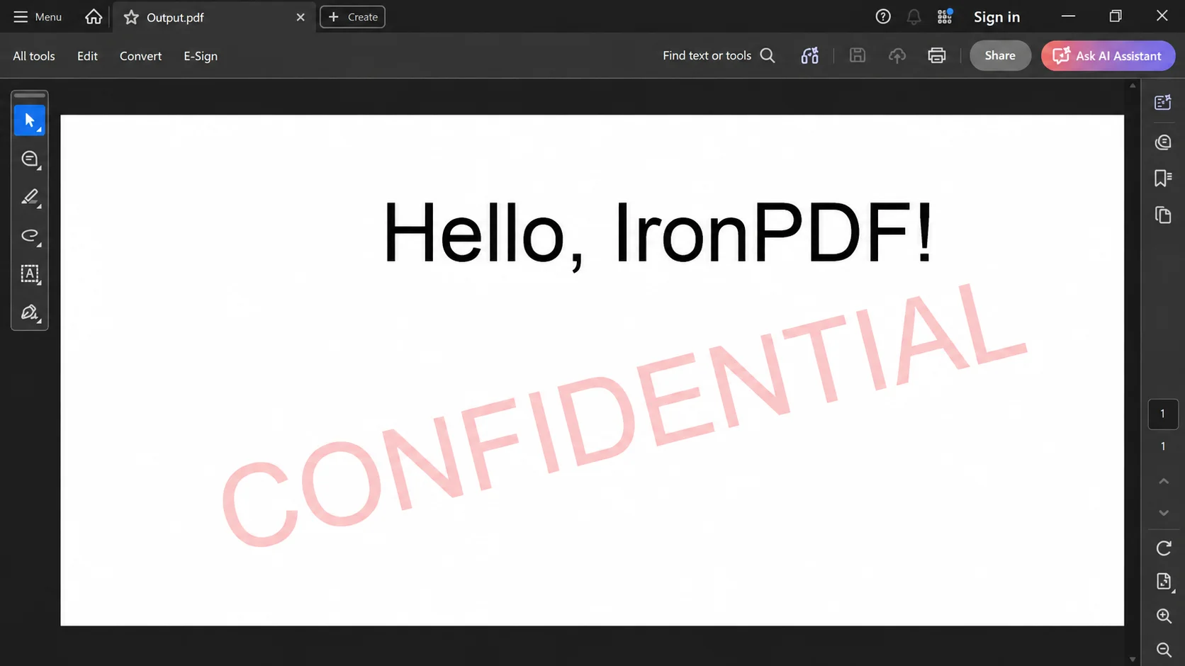Go to the previous page
1185x666 pixels.
pos(1164,481)
